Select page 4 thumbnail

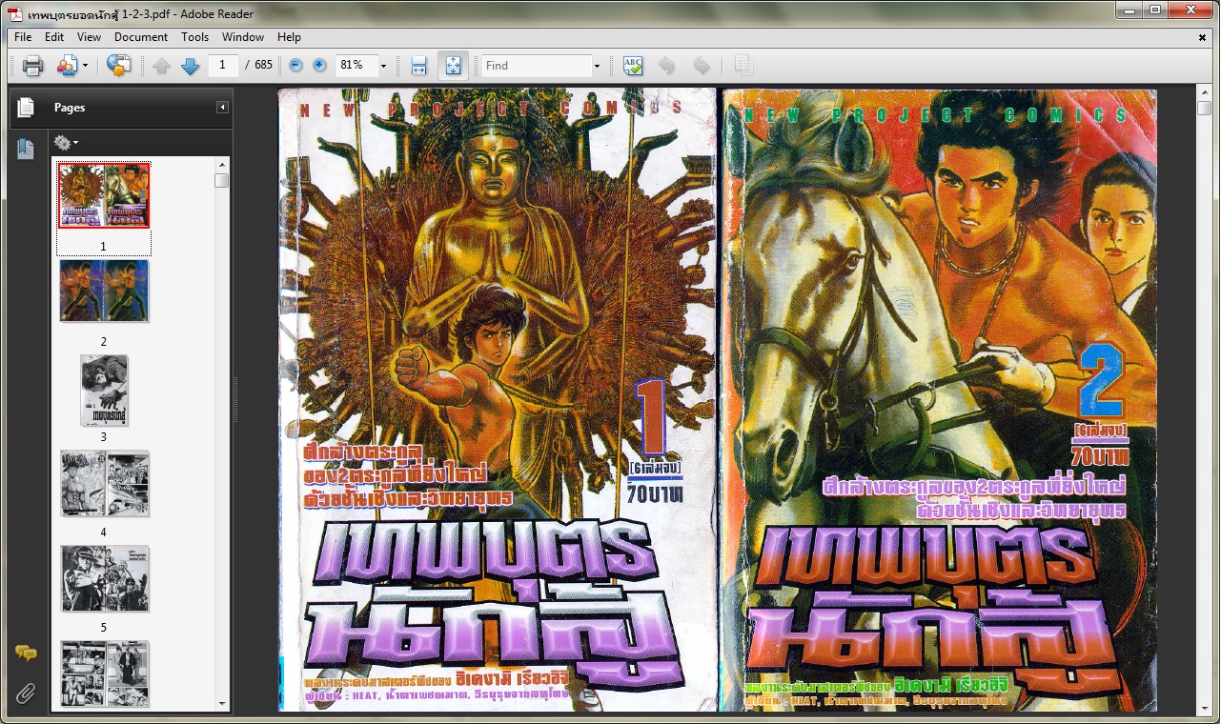[x=104, y=483]
